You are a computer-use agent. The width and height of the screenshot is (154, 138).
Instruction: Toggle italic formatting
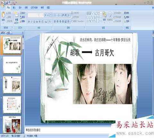[x=31, y=22]
